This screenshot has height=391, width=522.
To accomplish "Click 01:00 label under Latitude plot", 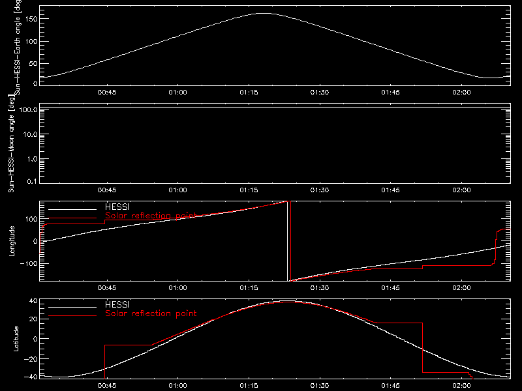I will [177, 386].
